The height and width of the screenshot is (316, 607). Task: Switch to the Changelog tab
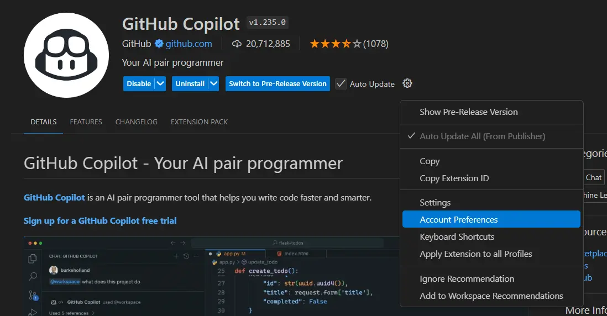[x=136, y=122]
